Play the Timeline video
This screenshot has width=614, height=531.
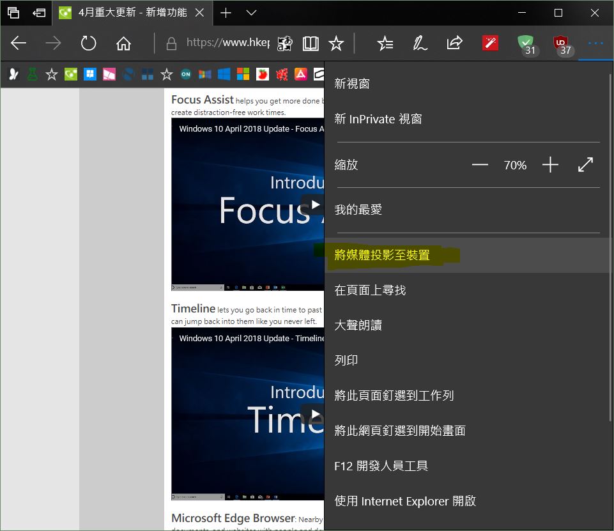coord(313,414)
